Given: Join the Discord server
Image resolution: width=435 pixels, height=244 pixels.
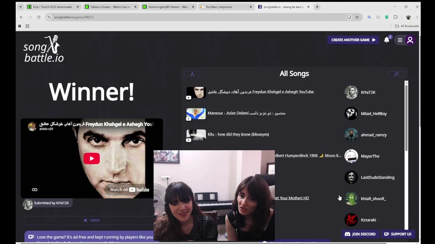Looking at the screenshot, I should click(360, 234).
